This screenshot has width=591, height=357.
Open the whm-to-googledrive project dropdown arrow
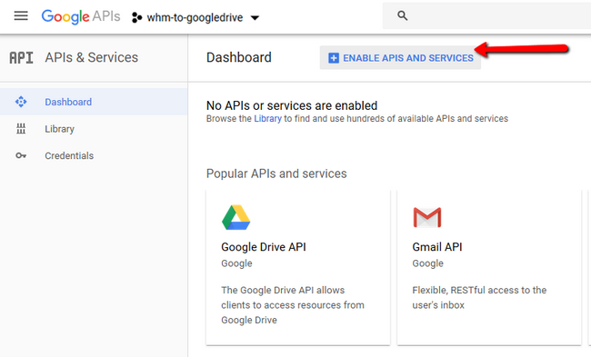coord(255,17)
